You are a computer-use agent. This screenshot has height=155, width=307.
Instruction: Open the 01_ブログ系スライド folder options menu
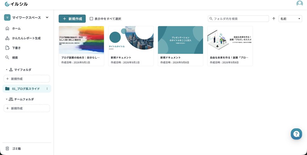(47, 89)
